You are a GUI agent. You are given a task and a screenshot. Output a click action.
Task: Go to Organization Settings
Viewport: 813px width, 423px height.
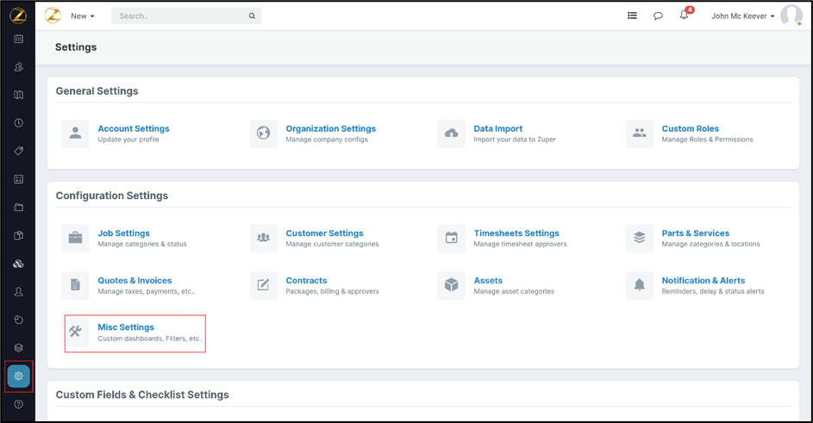(x=330, y=128)
